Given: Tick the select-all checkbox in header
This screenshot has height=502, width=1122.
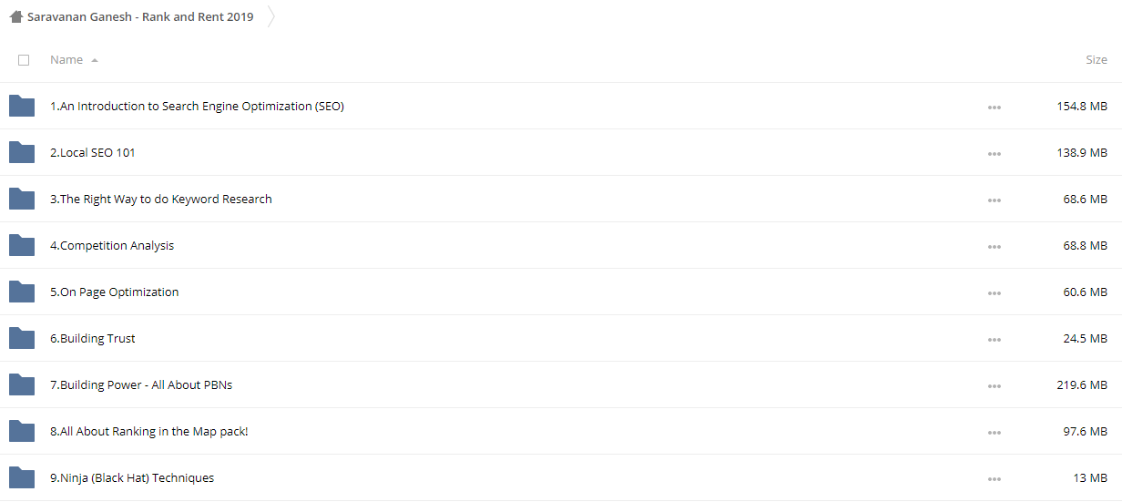Looking at the screenshot, I should pos(24,60).
